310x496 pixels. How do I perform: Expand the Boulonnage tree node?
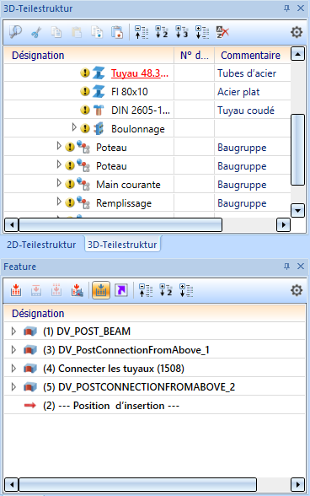pyautogui.click(x=74, y=127)
